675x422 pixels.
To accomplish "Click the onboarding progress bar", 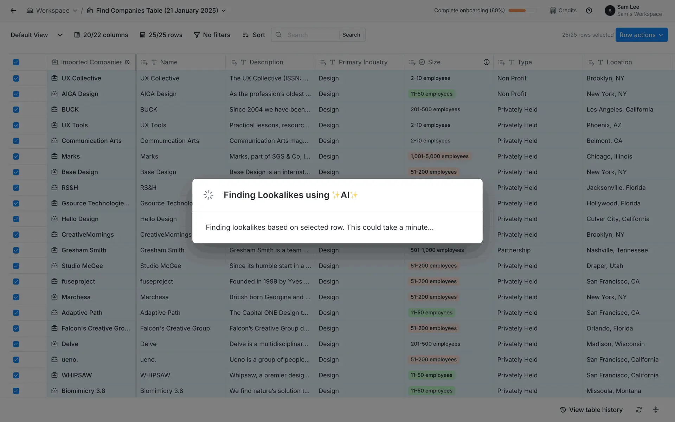I will (522, 11).
